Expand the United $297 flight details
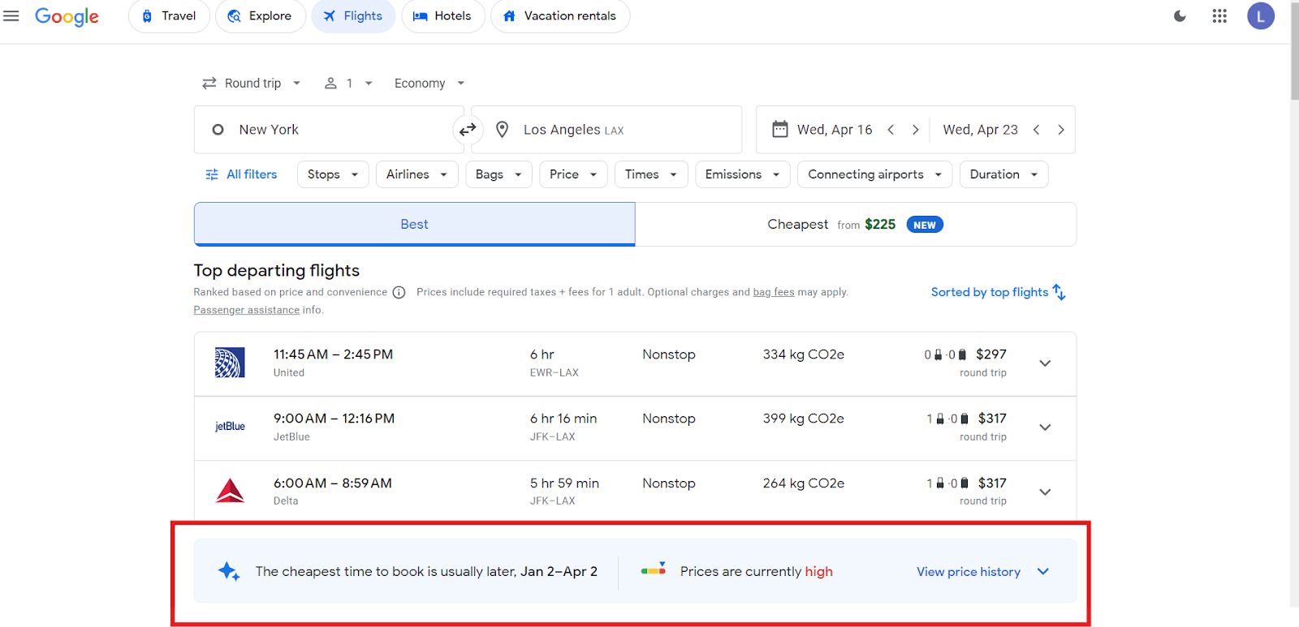 (1045, 363)
